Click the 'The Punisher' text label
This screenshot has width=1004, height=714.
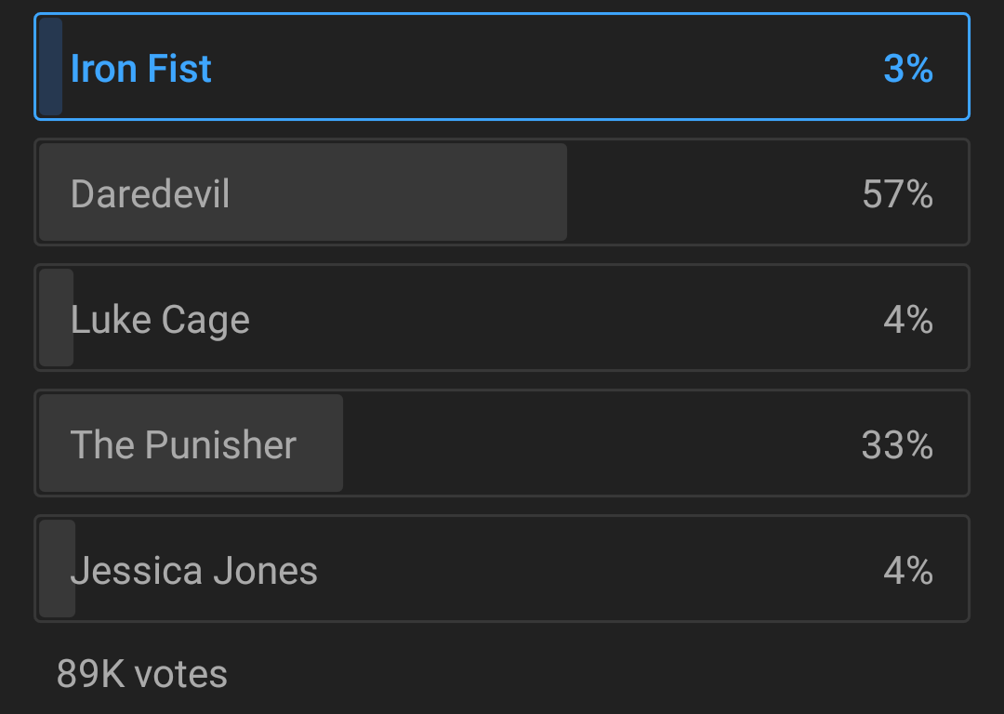(183, 445)
